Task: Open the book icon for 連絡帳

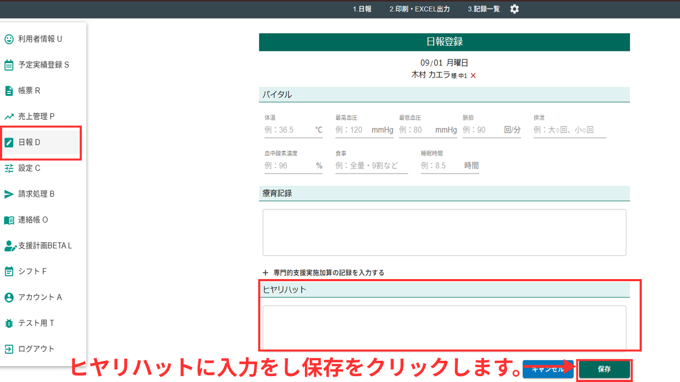Action: [9, 220]
